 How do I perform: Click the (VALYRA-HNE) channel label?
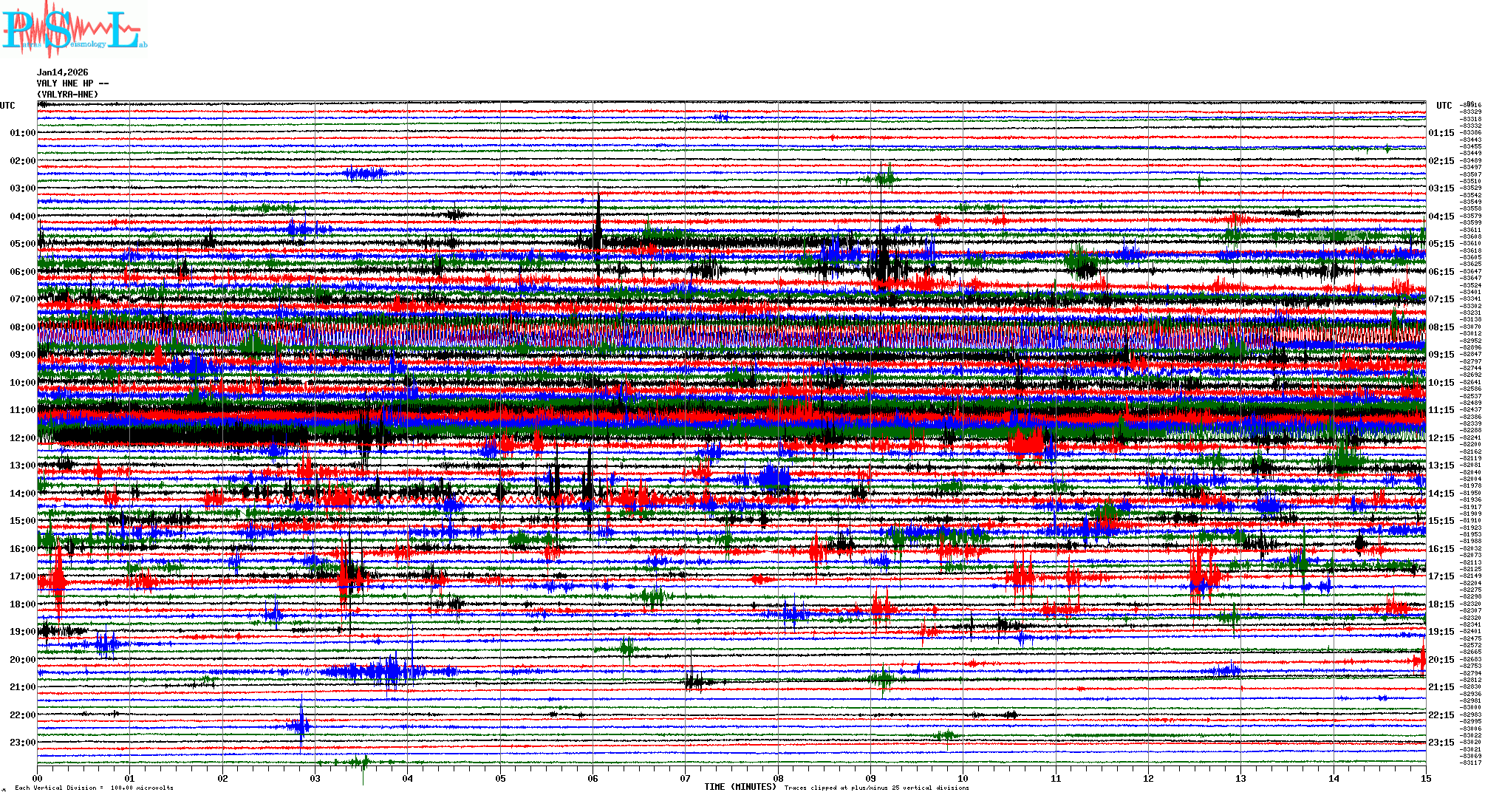click(67, 95)
